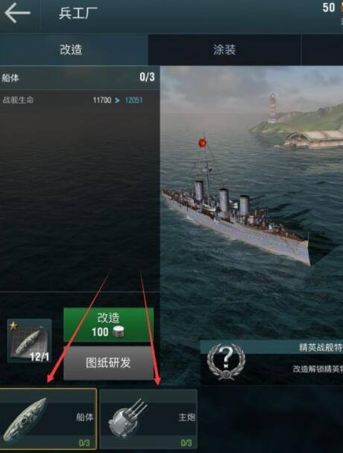Click the green 改造 100 button
The height and width of the screenshot is (453, 343).
[x=108, y=325]
